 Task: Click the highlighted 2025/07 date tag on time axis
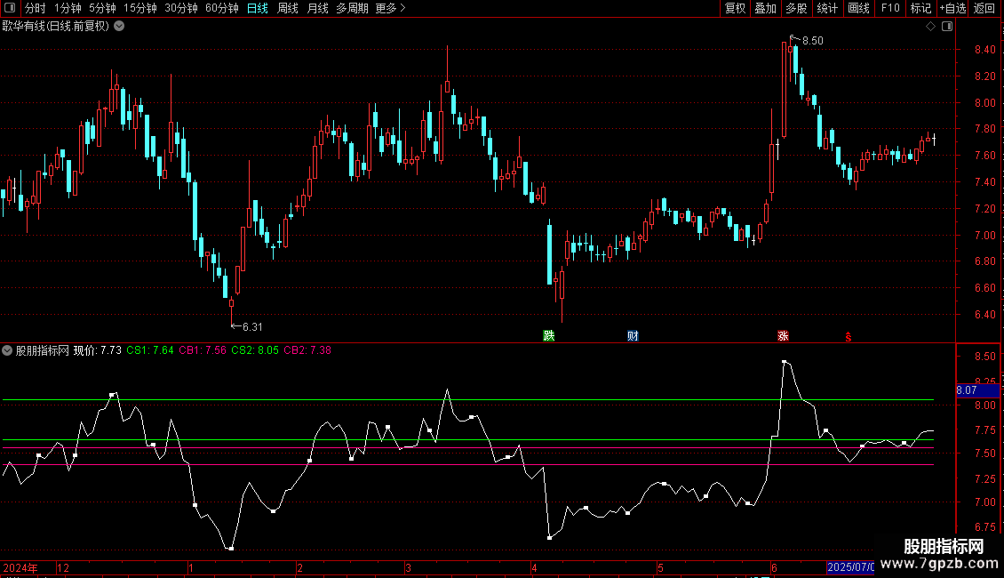tap(850, 567)
